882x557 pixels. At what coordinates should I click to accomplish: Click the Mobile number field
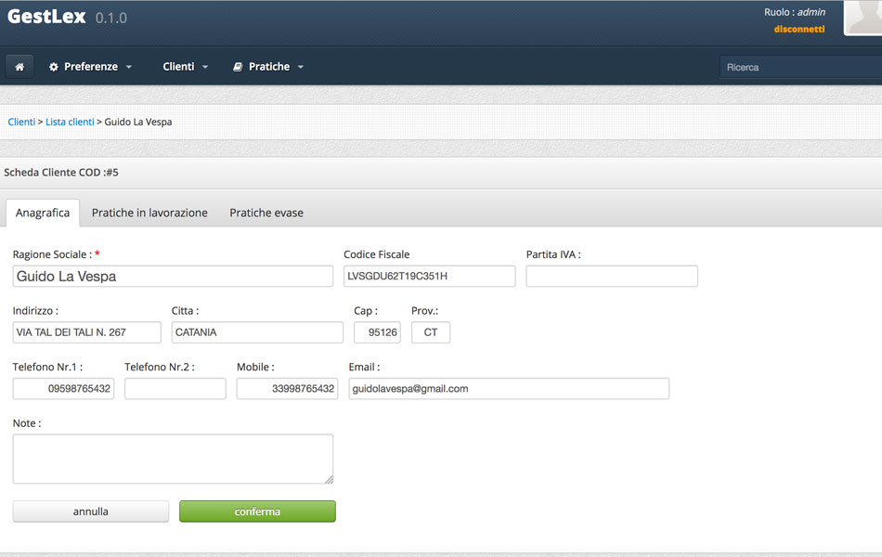click(x=288, y=389)
